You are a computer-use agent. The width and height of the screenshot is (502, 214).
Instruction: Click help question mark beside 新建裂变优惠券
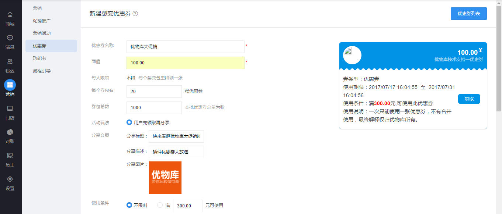click(135, 14)
